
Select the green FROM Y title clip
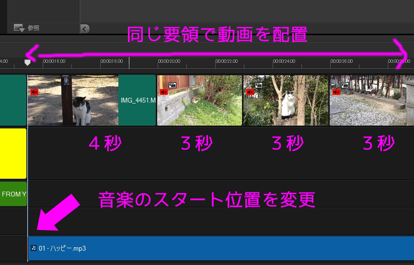click(13, 194)
